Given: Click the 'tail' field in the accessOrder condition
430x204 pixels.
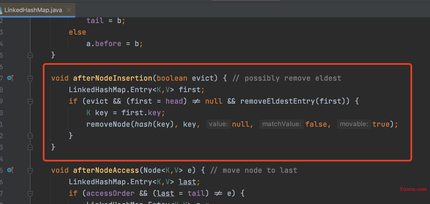Looking at the screenshot, I should 196,193.
